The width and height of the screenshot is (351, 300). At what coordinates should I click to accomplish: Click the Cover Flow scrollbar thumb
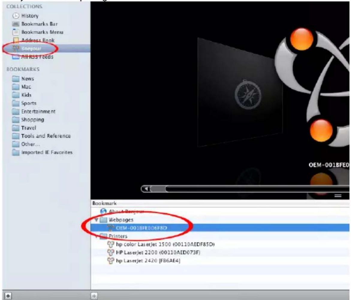(x=159, y=189)
